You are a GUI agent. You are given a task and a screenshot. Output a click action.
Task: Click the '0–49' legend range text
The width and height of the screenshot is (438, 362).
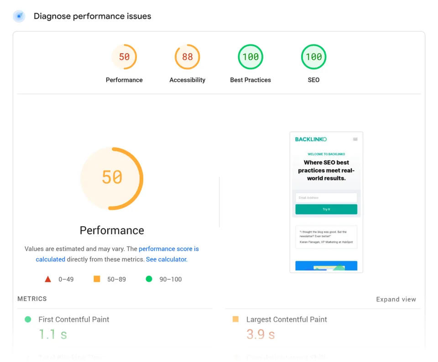coord(66,279)
